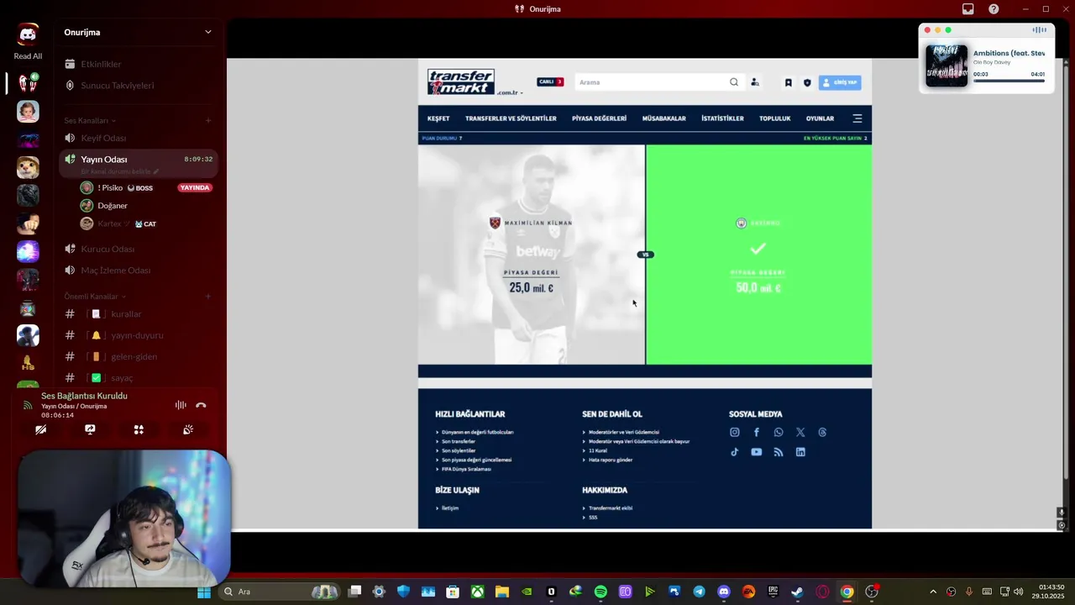The height and width of the screenshot is (605, 1075).
Task: Open activities launcher in voice controls
Action: [139, 429]
